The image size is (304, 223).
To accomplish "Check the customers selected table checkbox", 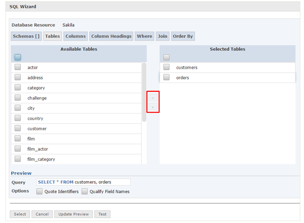I will coord(166,67).
